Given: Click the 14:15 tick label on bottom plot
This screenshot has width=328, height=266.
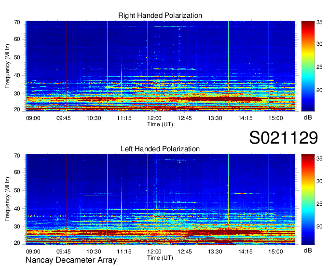Looking at the screenshot, I should click(x=246, y=252).
